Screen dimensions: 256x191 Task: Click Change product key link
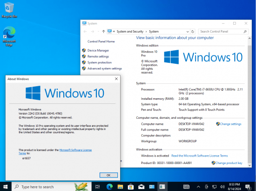tap(229, 163)
